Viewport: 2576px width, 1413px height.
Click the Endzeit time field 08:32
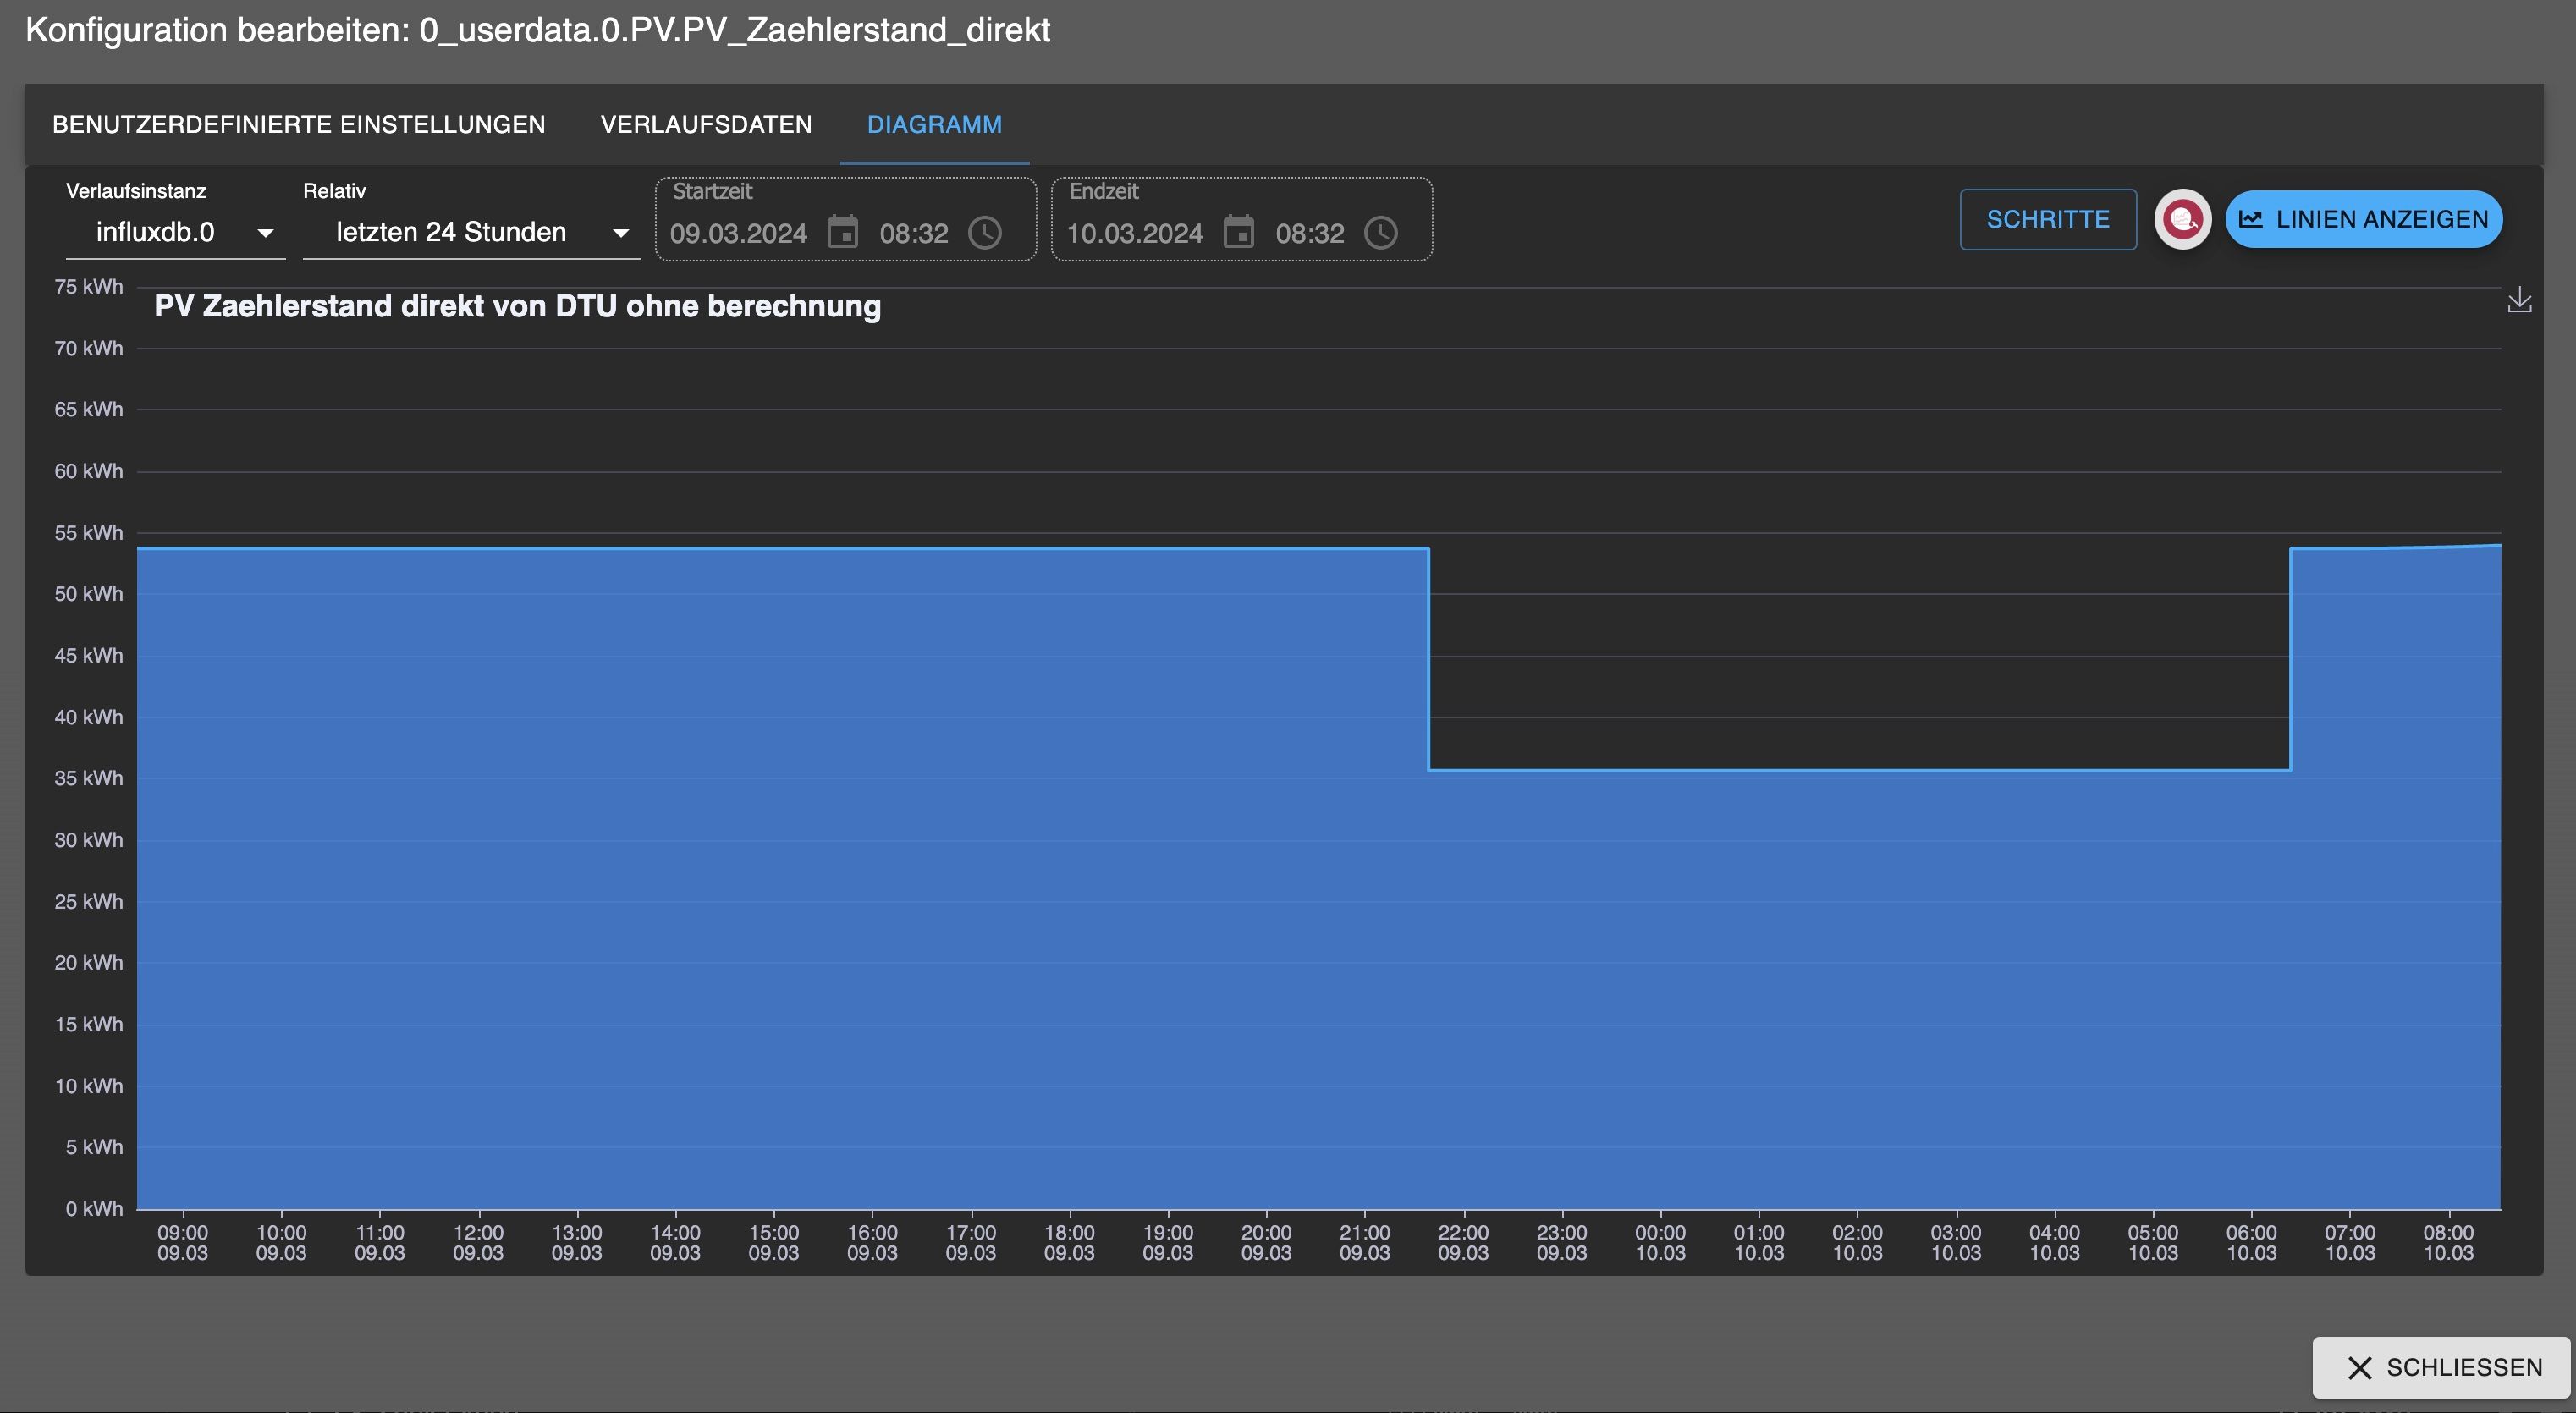coord(1309,234)
